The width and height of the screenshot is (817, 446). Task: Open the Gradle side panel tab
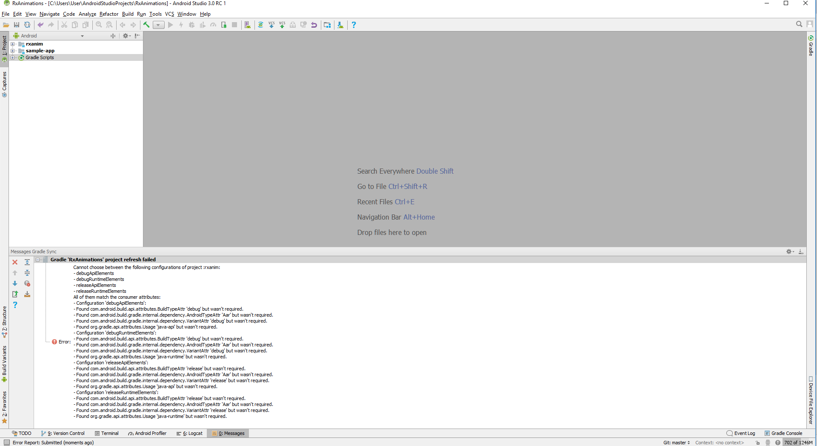[x=811, y=46]
